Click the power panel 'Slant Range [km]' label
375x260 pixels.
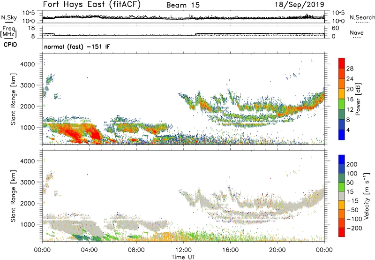(x=13, y=99)
